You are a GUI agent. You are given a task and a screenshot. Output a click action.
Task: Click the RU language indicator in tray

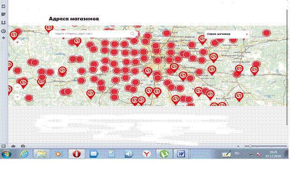click(236, 152)
